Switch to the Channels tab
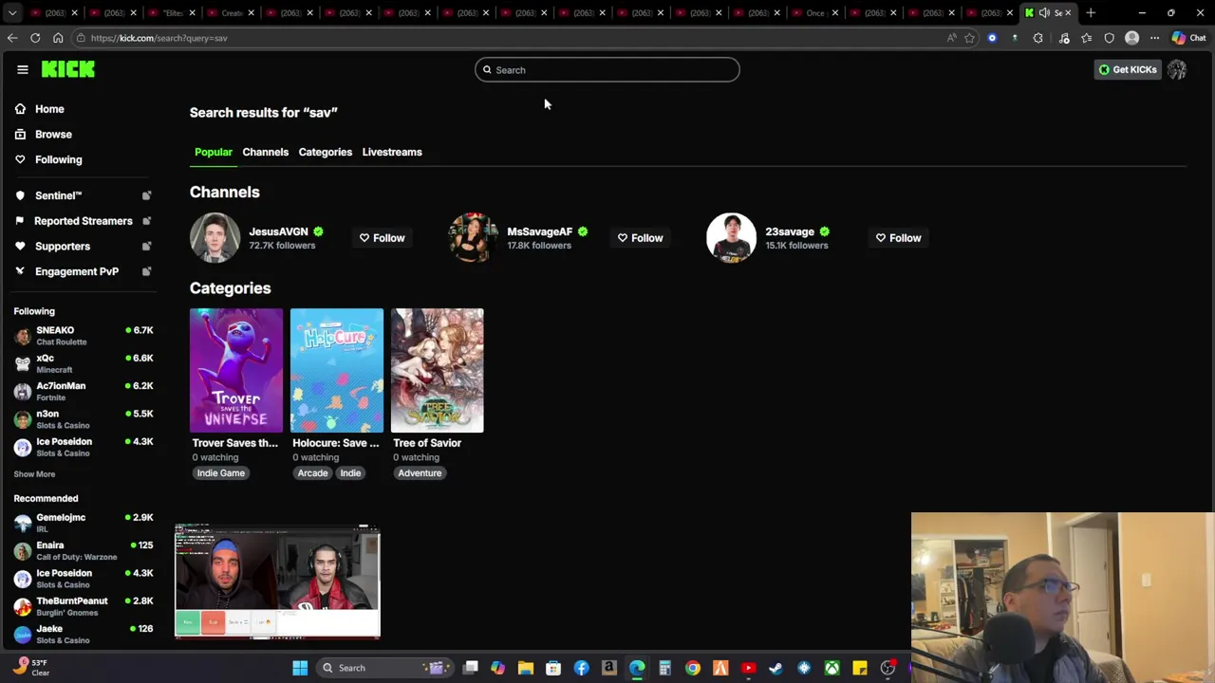Screen dimensions: 1215x683 pos(265,152)
